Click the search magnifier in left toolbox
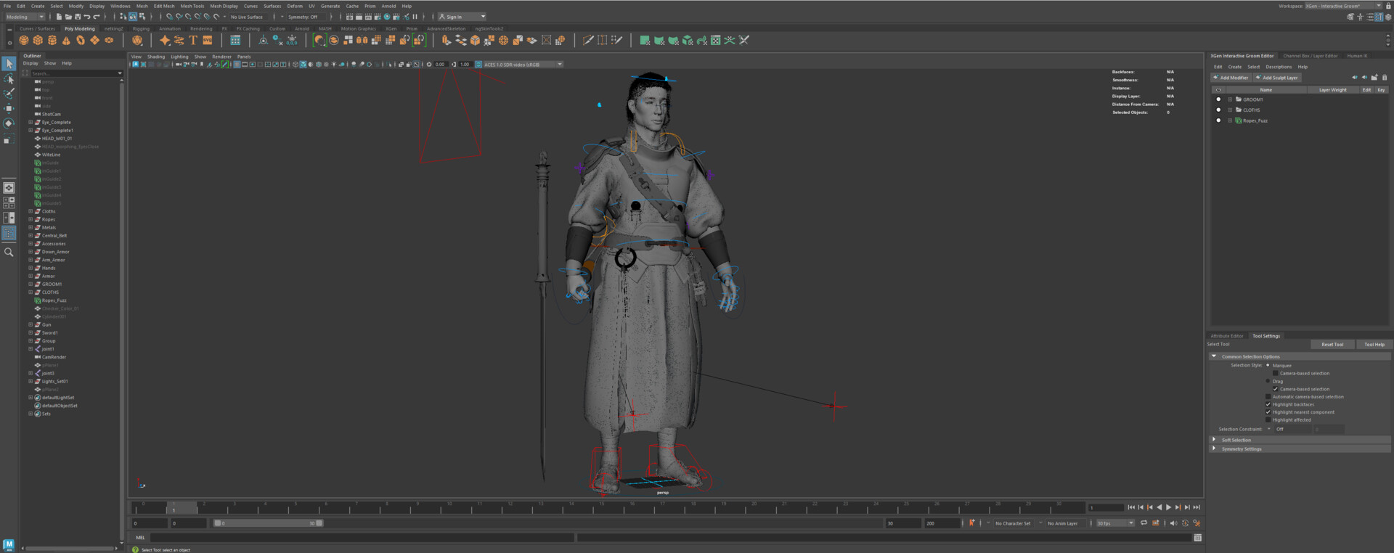This screenshot has width=1394, height=553. pyautogui.click(x=9, y=253)
